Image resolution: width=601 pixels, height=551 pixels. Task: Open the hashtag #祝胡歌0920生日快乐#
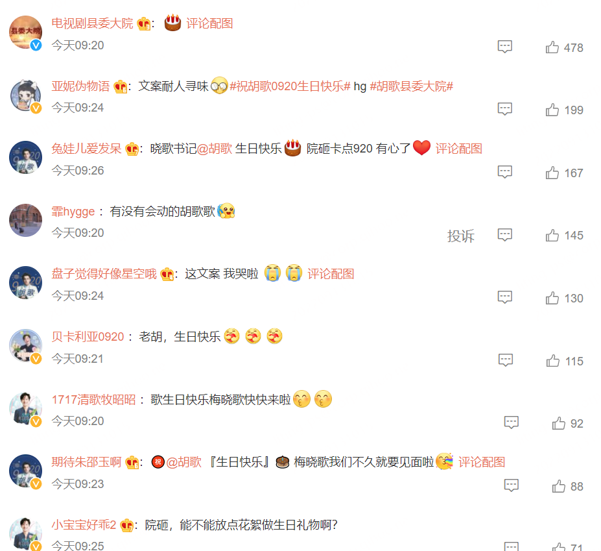click(x=290, y=86)
